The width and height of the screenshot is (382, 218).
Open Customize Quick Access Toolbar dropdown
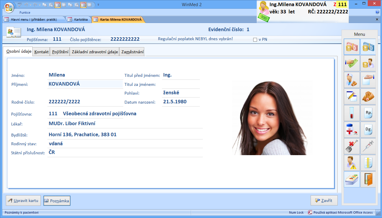pyautogui.click(x=98, y=5)
